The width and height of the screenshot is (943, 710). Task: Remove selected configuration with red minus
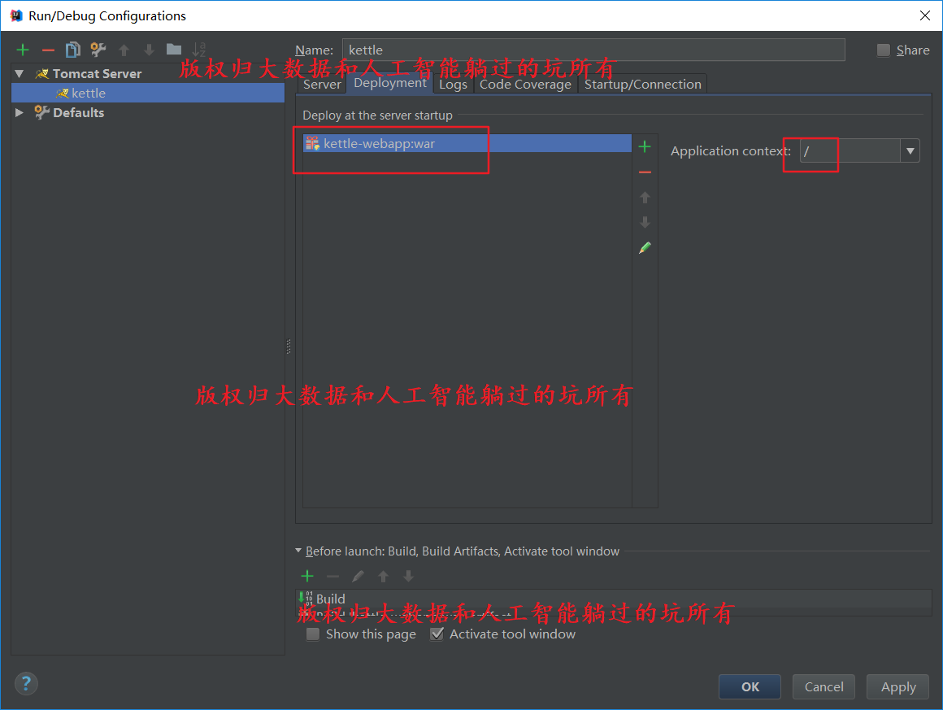[48, 50]
